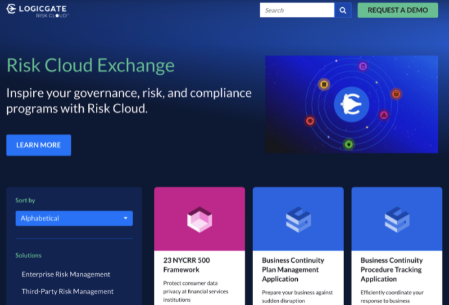Click the Request a Demo button
Screen dimensions: 449x305
pyautogui.click(x=398, y=10)
